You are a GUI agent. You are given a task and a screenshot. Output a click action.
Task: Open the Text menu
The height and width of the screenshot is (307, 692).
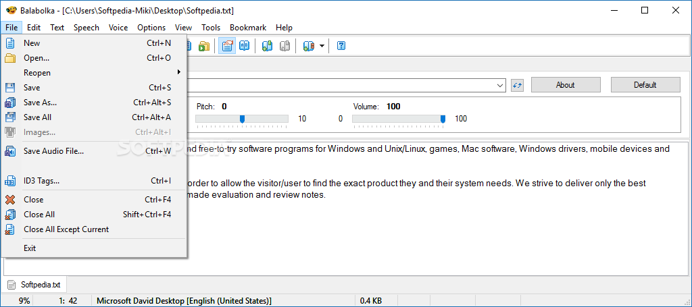click(x=57, y=27)
